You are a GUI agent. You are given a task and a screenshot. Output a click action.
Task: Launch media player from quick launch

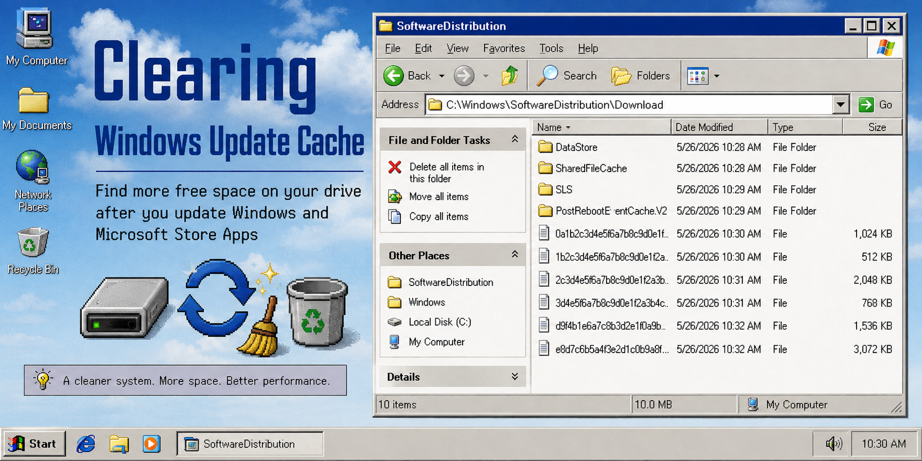[151, 444]
